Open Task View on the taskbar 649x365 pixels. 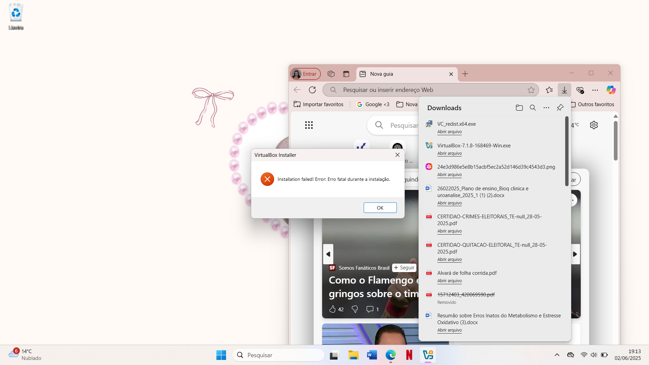334,355
